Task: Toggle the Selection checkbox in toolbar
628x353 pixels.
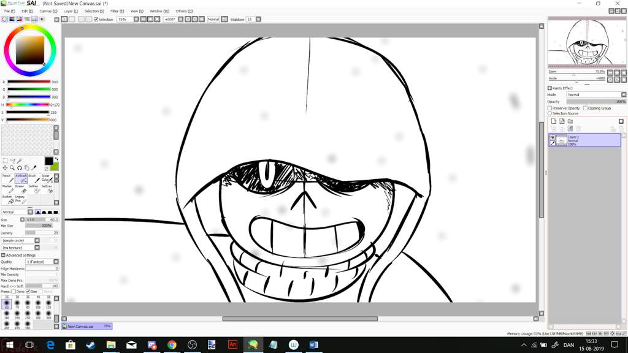Action: [96, 19]
